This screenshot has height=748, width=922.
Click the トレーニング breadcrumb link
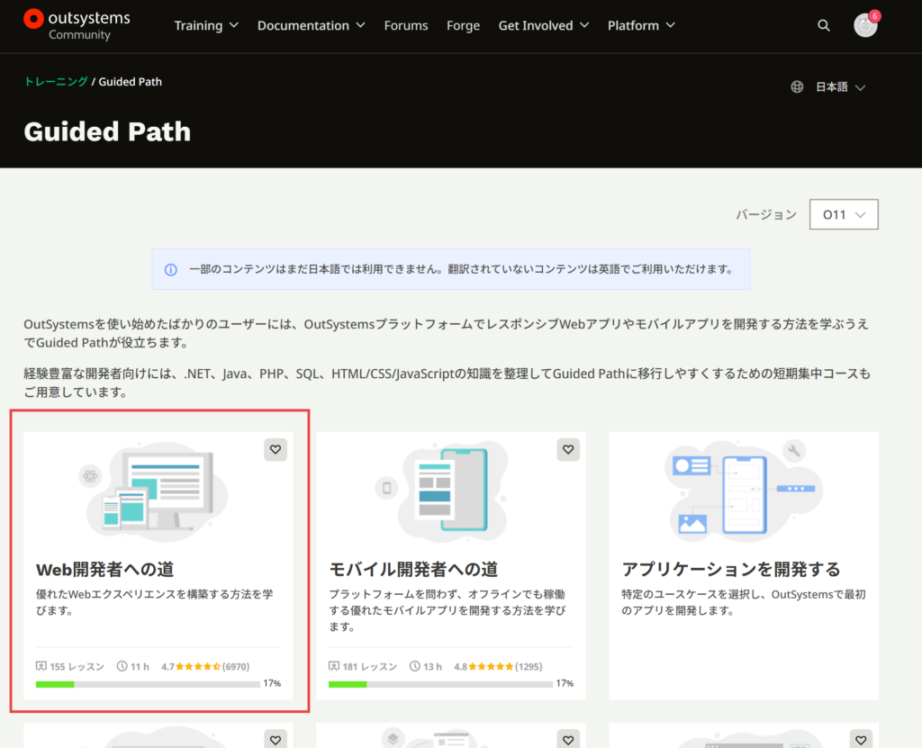pyautogui.click(x=56, y=82)
